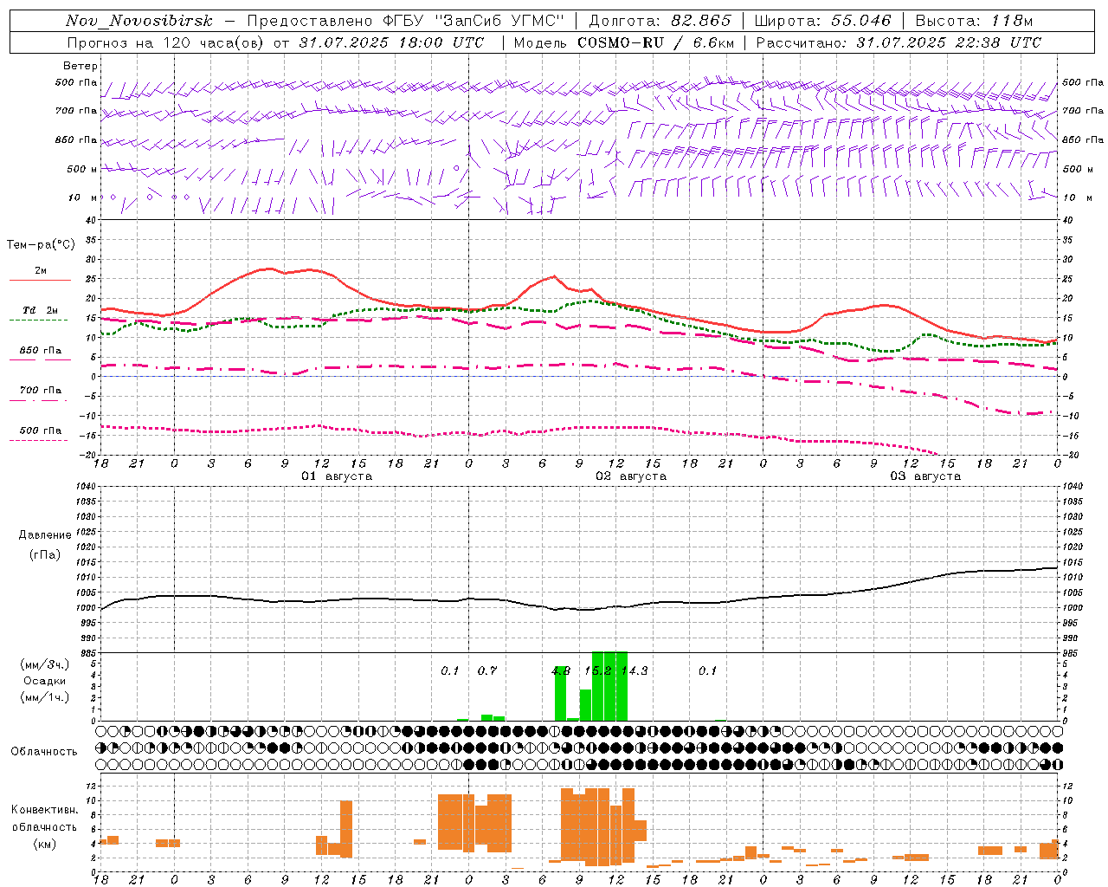Click the latitude value "Широта: 55.046"
This screenshot has width=1108, height=887.
(822, 21)
